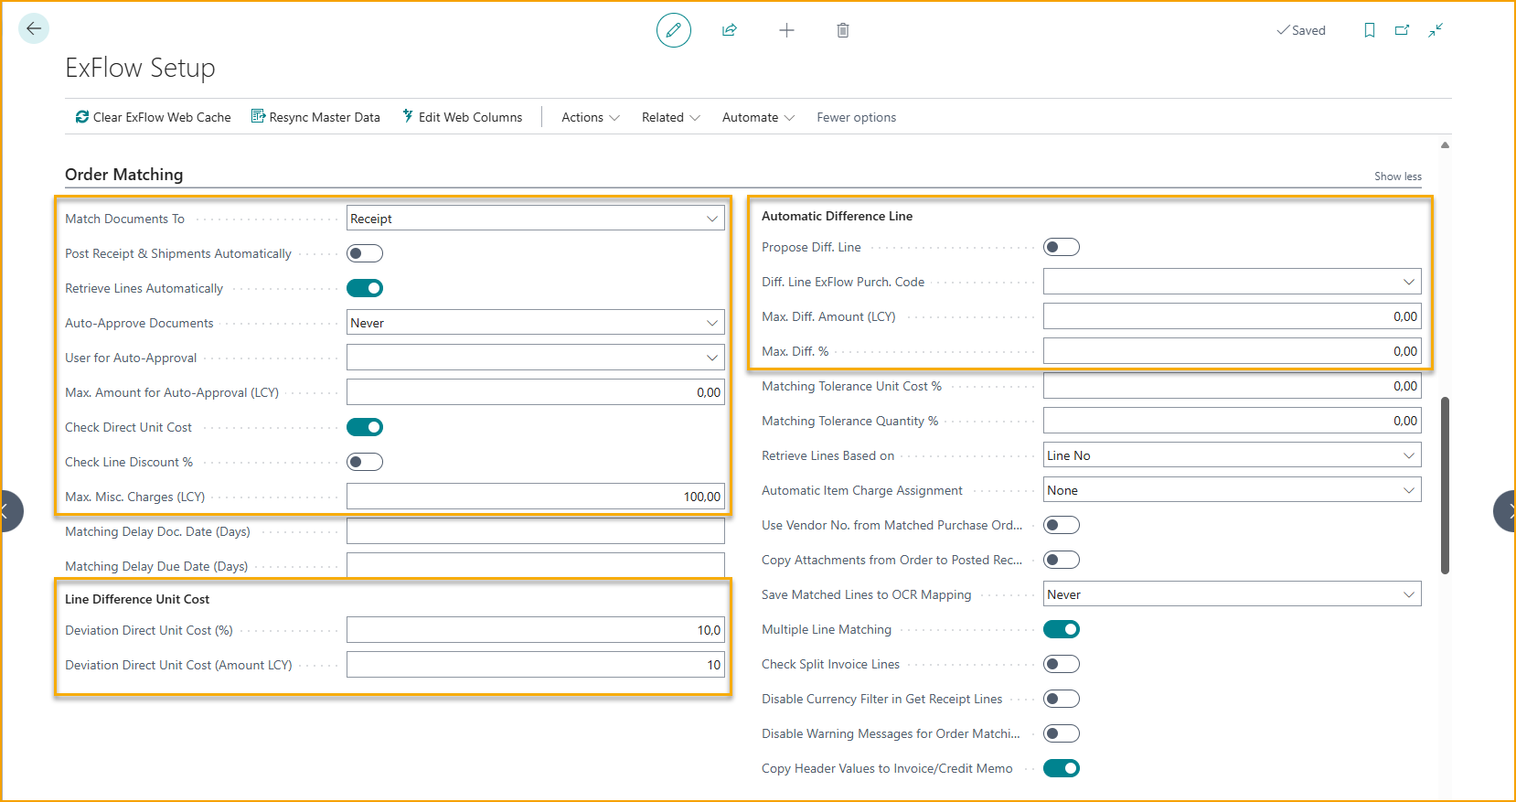Open the share icon
Image resolution: width=1516 pixels, height=802 pixels.
[730, 30]
